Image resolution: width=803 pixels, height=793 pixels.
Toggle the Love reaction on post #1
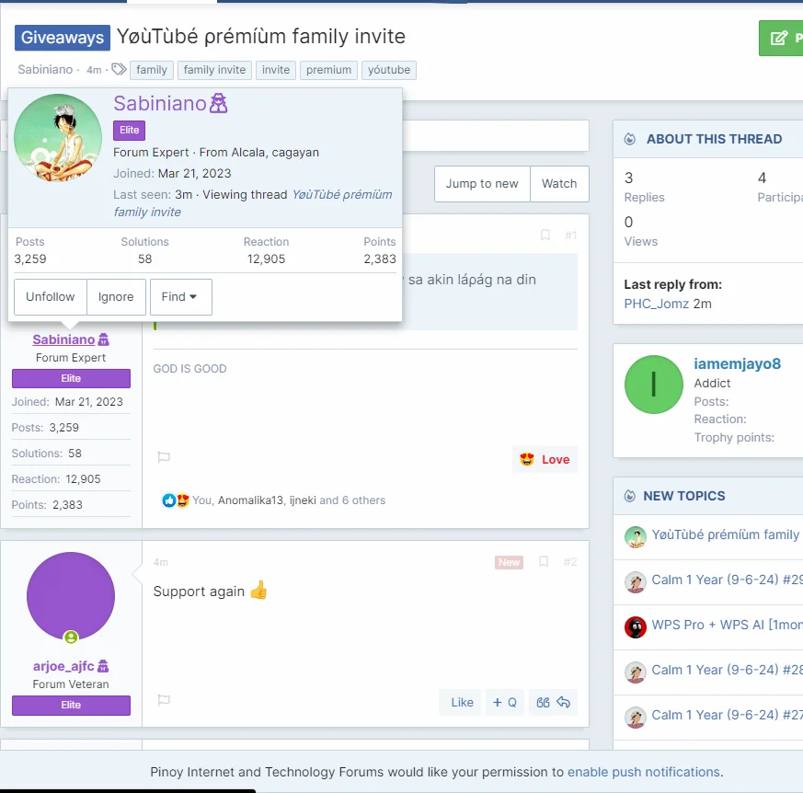pos(545,459)
